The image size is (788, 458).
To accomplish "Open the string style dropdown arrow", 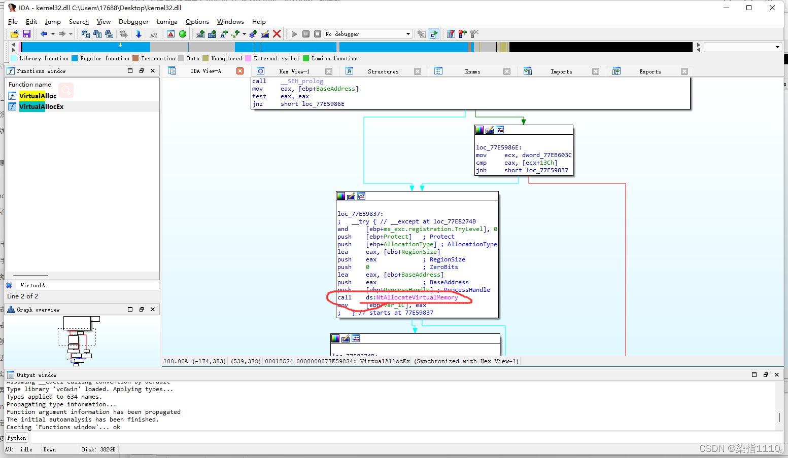I will (x=244, y=34).
